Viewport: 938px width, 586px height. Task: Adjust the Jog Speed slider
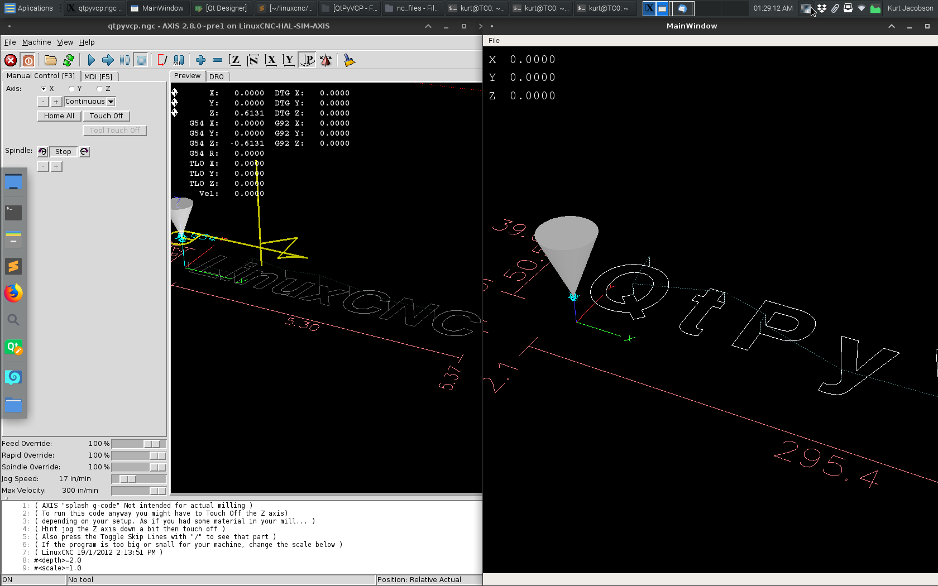click(x=138, y=479)
